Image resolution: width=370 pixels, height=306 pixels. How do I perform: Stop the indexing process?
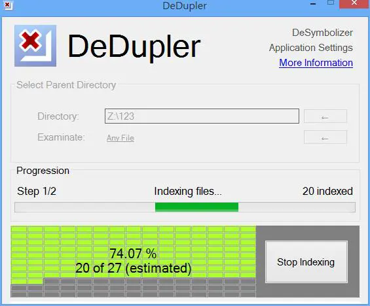[306, 262]
